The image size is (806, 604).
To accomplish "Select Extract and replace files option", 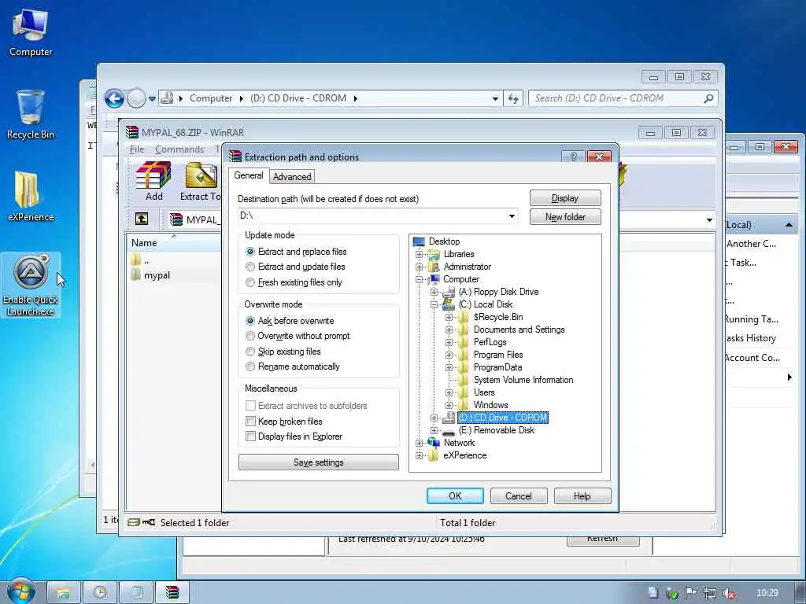I will [297, 252].
